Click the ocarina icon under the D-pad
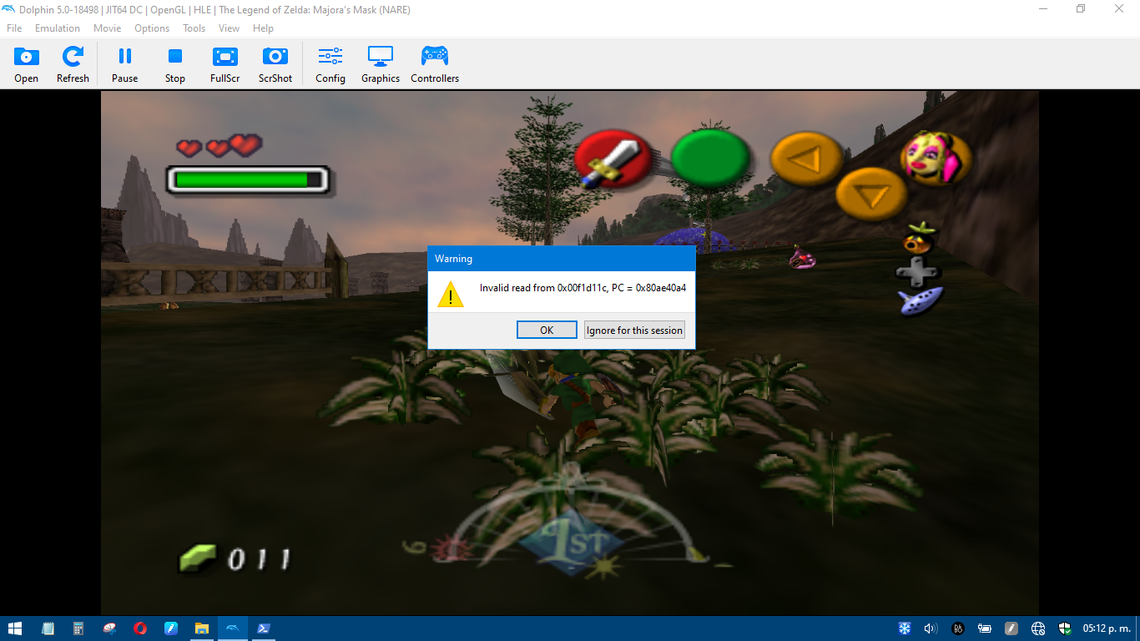Screen dimensions: 1140x641 [921, 300]
